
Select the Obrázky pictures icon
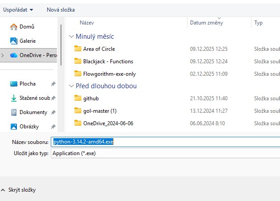[14, 127]
